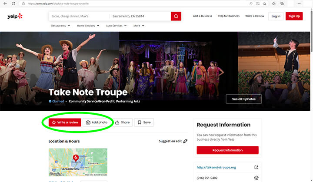Click the Sign Up button
Image resolution: width=313 pixels, height=182 pixels.
[x=294, y=16]
